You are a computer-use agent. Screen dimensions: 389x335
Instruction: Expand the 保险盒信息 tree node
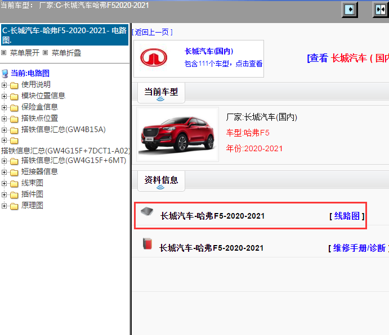[4, 107]
